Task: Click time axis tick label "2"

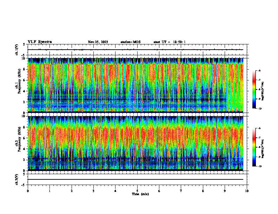Action: tap(72, 191)
